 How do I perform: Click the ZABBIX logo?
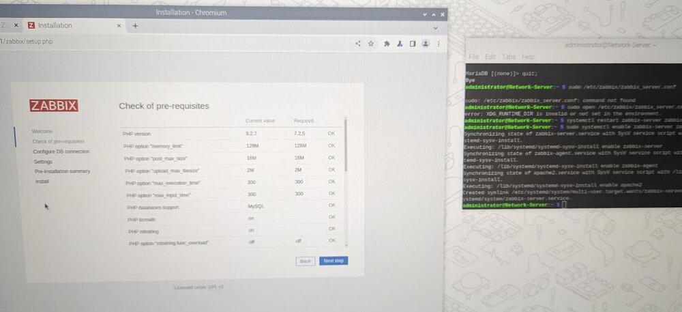(x=54, y=105)
